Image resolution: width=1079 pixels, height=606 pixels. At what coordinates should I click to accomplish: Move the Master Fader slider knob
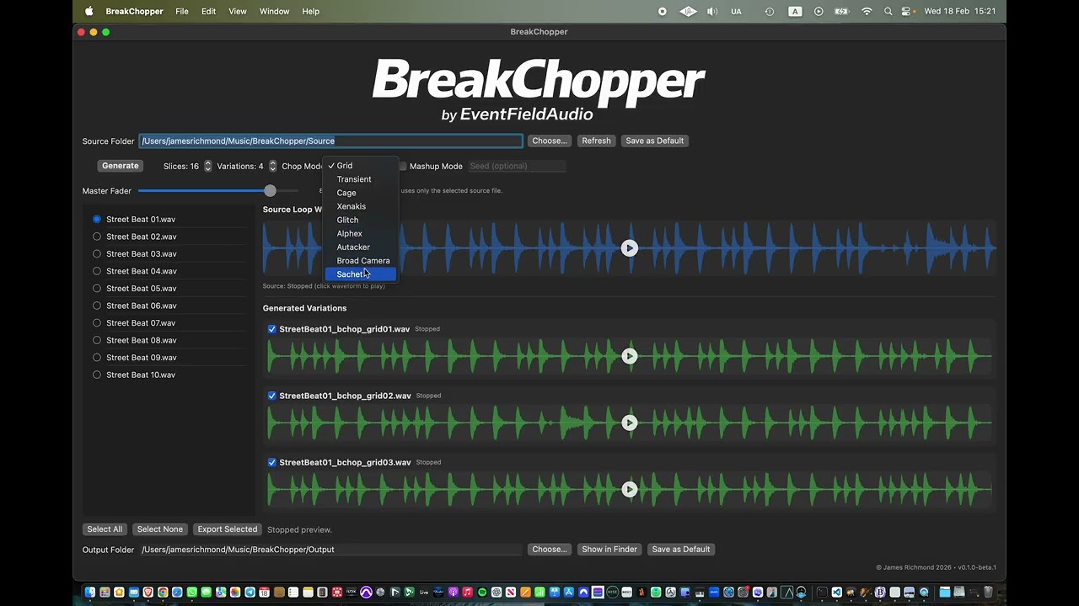270,191
